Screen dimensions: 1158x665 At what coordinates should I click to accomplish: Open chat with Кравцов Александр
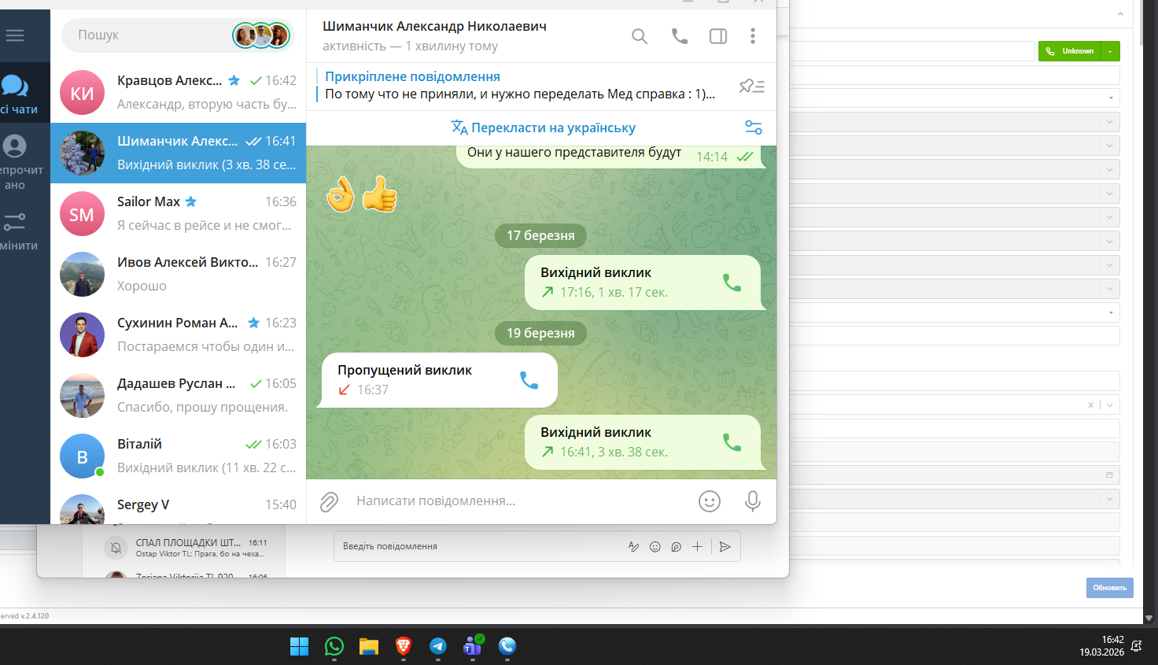[x=178, y=92]
